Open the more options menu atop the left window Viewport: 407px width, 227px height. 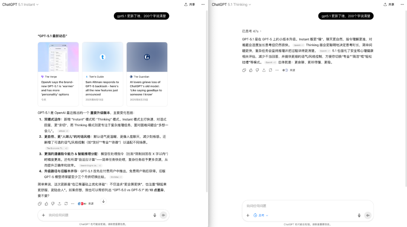coord(203,5)
